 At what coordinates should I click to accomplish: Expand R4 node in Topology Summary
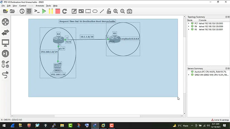click(x=189, y=27)
